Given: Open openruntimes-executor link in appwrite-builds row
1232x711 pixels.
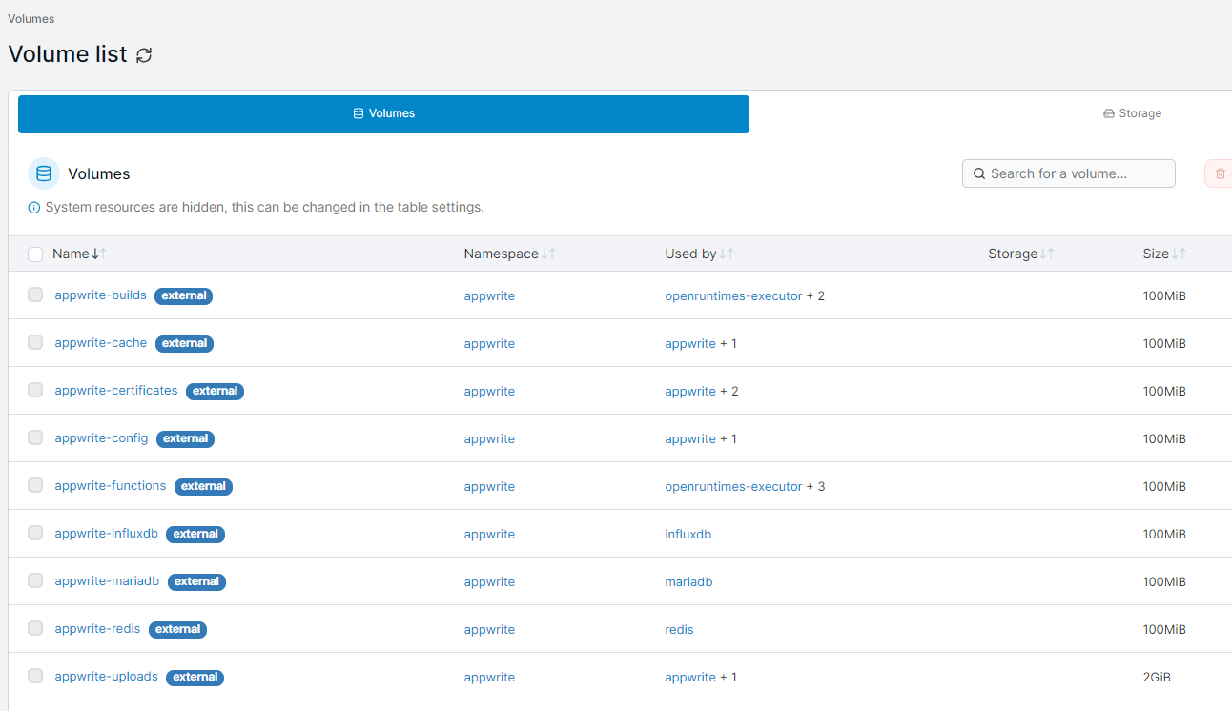Looking at the screenshot, I should [x=733, y=296].
